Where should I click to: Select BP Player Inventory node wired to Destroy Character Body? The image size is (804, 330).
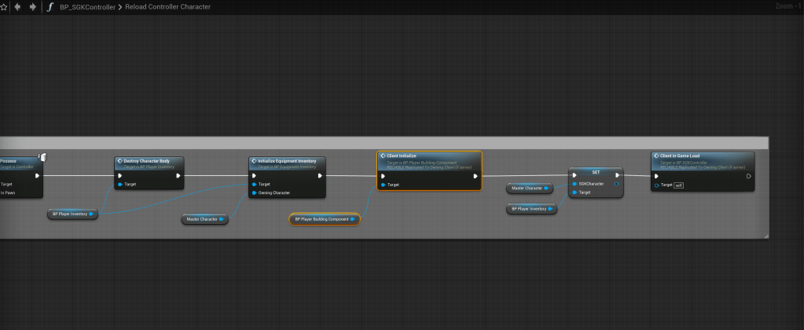click(72, 214)
